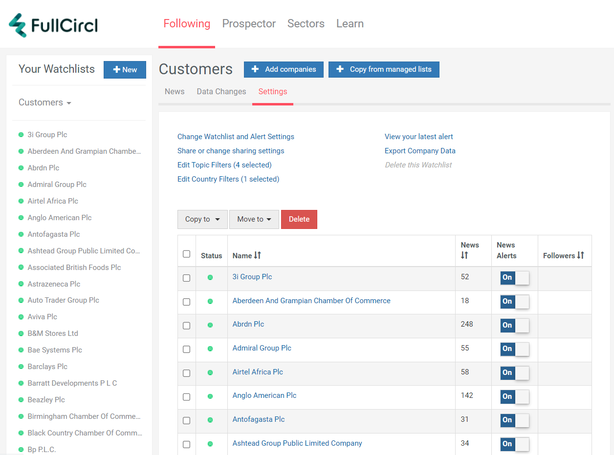Tick checkbox for 3i Group Plc
Viewport: 614px width, 455px height.
(x=186, y=278)
